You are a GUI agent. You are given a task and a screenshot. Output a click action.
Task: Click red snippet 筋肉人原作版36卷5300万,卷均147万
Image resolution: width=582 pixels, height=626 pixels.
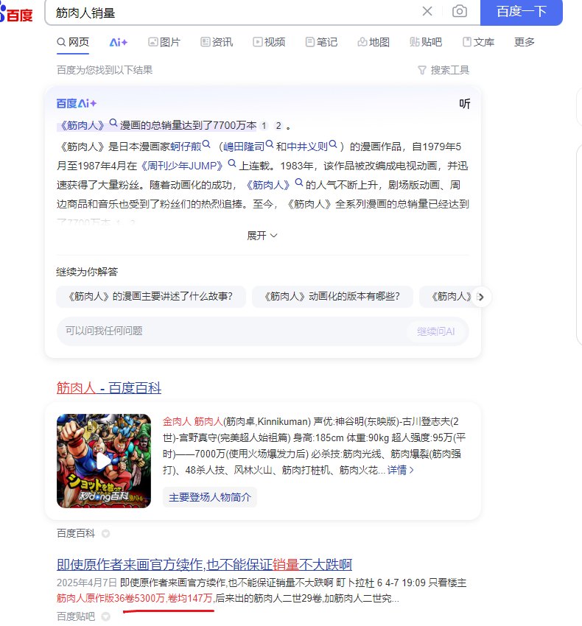pyautogui.click(x=135, y=599)
